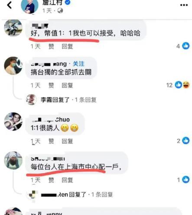Tap the back arrow icon
Viewport: 192px width, 215px height.
[10, 5]
